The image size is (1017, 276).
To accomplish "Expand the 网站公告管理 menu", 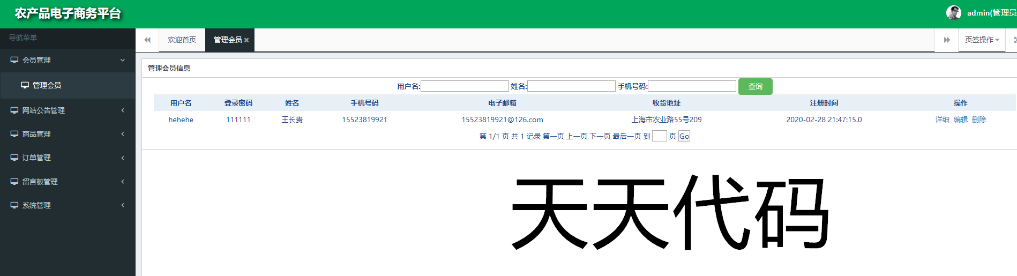I will [122, 110].
